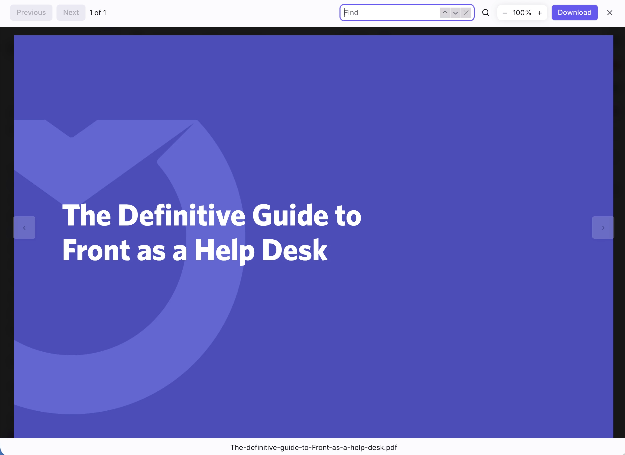Click the magnifying glass search icon

pyautogui.click(x=486, y=13)
